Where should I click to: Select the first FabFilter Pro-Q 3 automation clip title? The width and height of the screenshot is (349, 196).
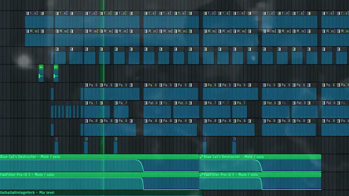coord(27,174)
